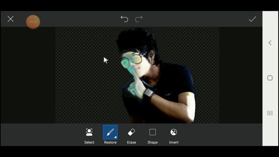Open Restore brush options triangle

coord(115,137)
